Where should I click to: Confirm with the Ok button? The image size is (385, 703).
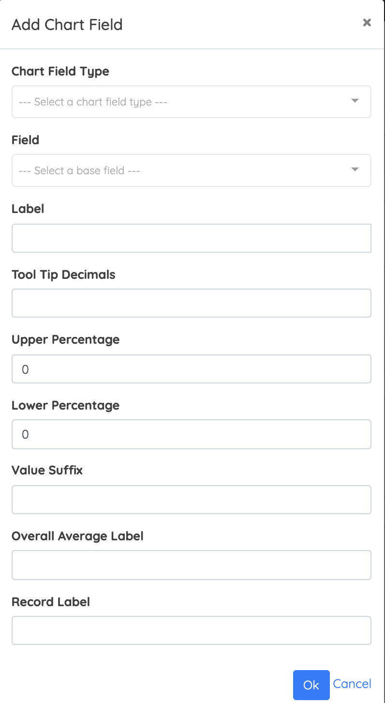(311, 685)
